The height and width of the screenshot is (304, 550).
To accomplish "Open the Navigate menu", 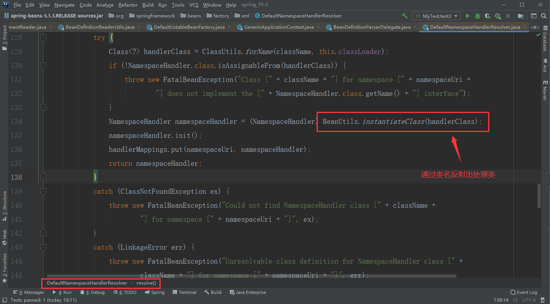I will coord(65,5).
